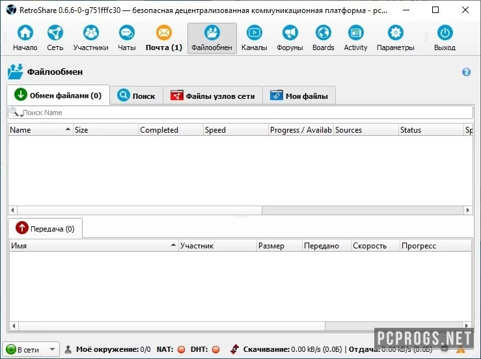
Task: Open the Чаты chat section
Action: coord(127,38)
